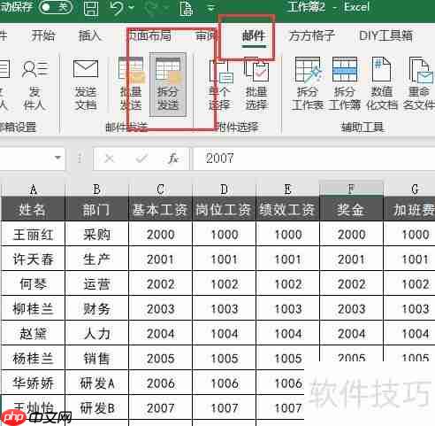This screenshot has width=435, height=426.
Task: Click the 绩效工资 header cell
Action: click(x=287, y=209)
